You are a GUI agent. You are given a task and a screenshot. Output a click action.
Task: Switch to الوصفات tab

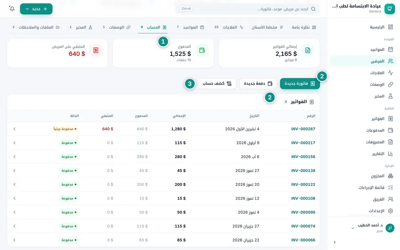tap(116, 27)
